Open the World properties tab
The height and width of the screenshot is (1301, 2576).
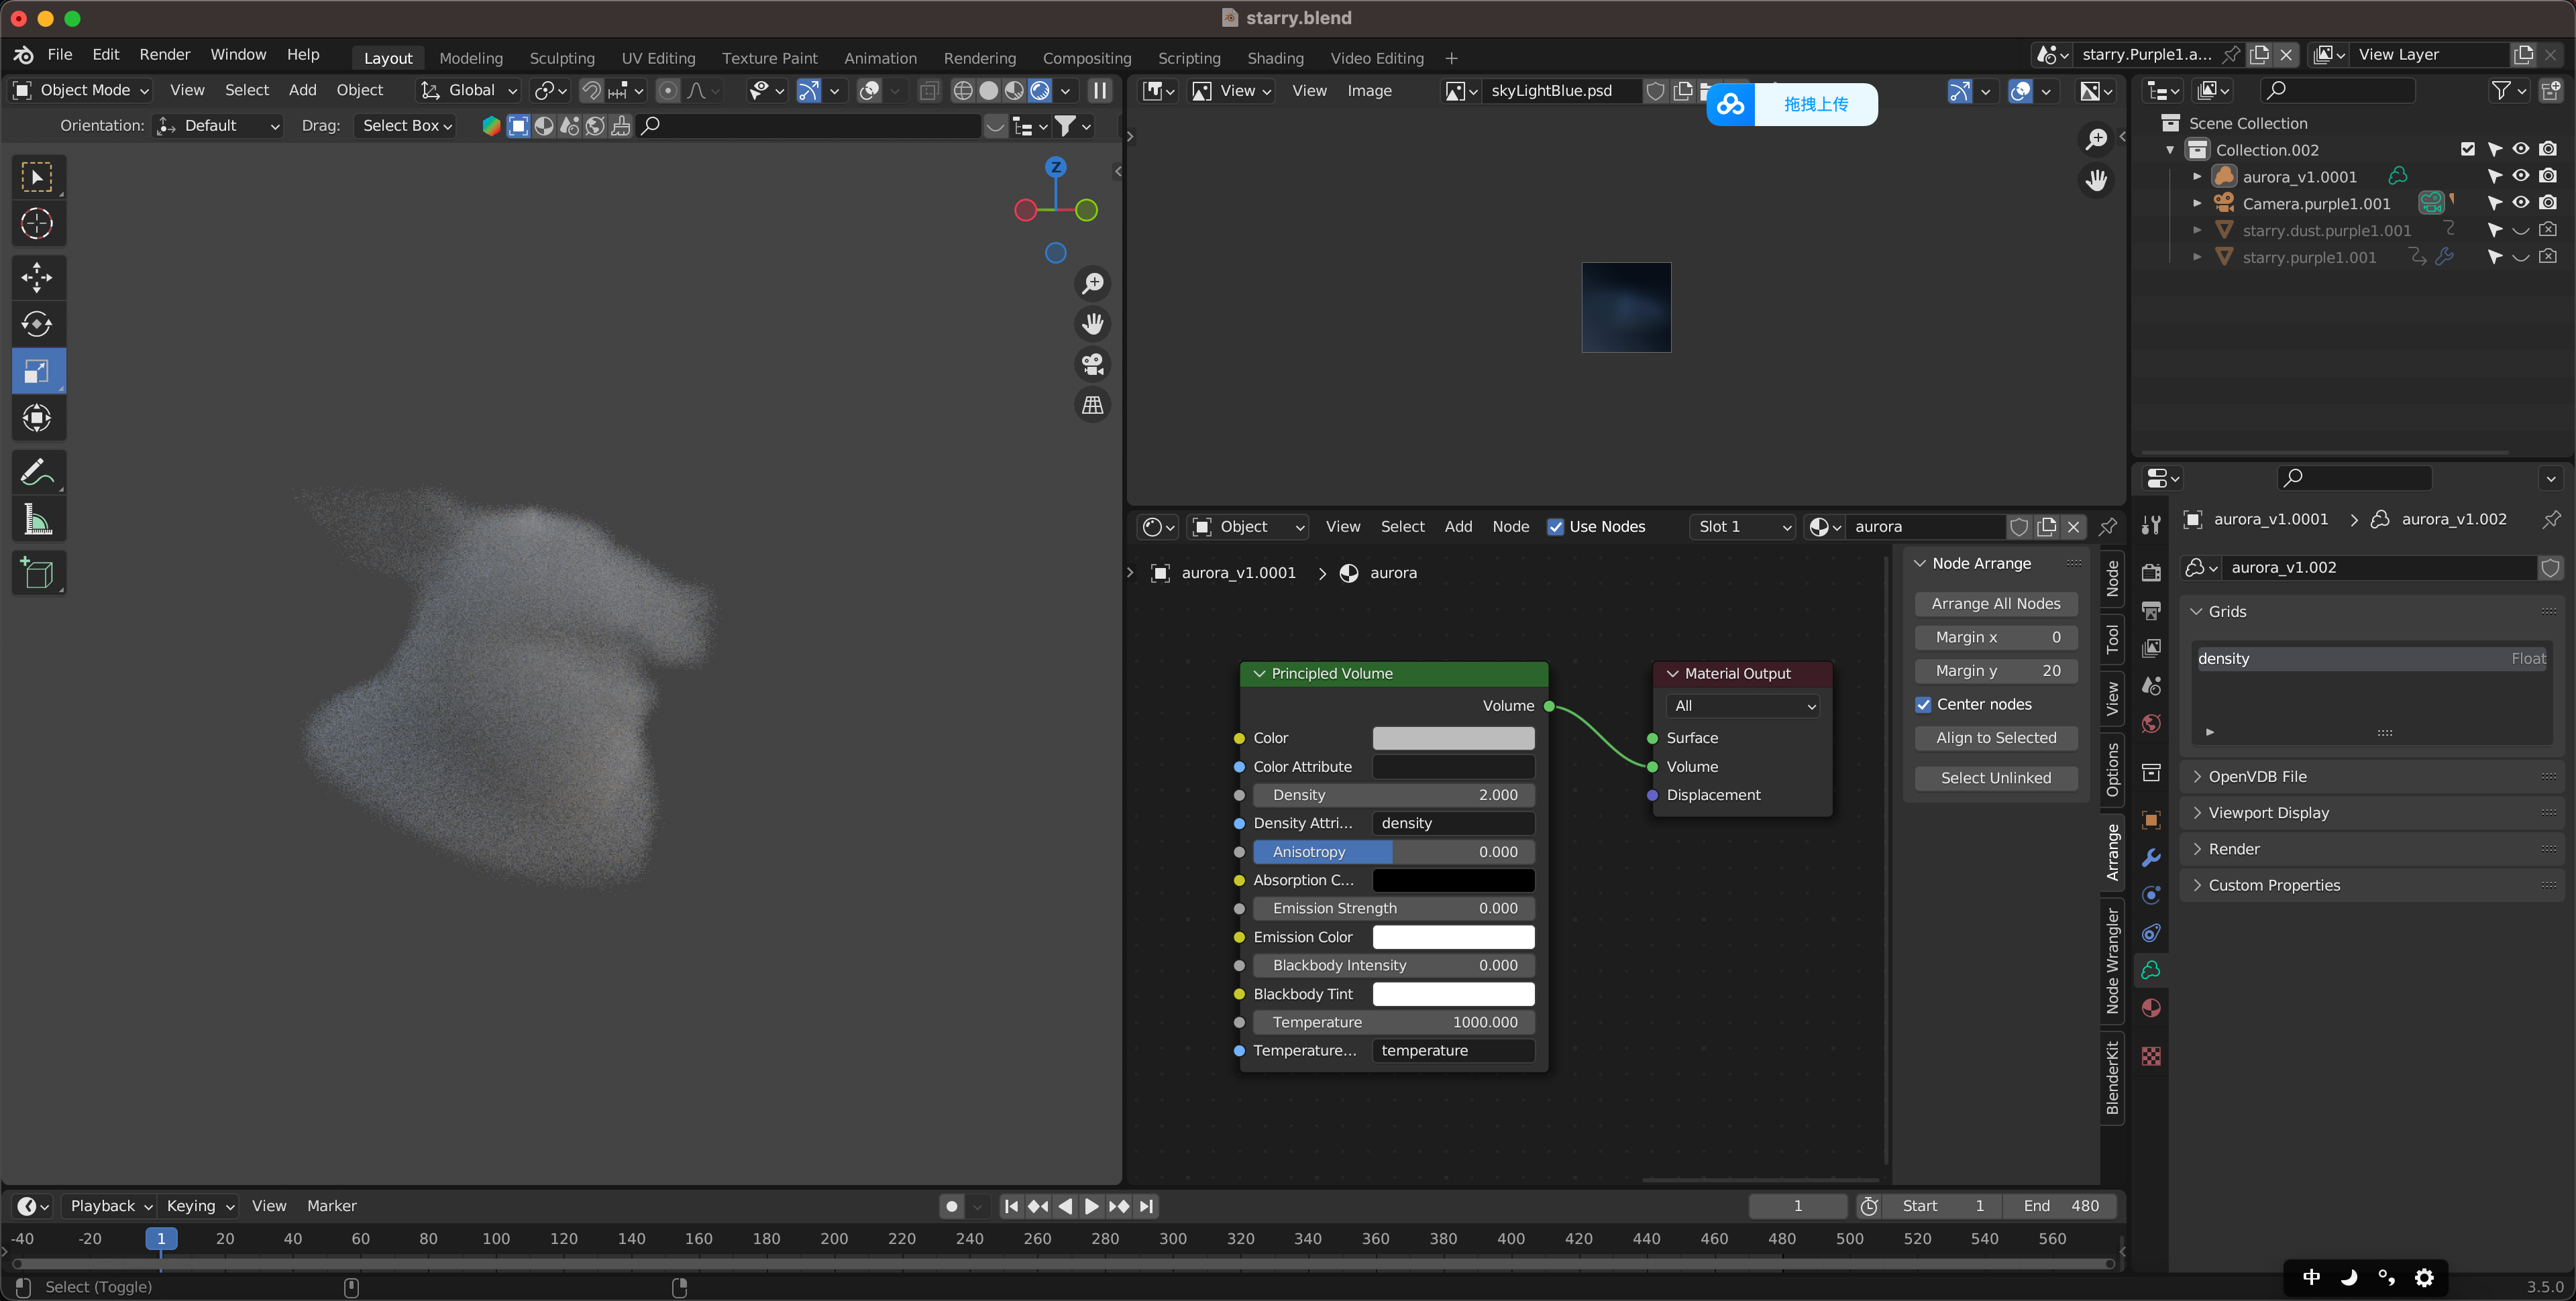coord(2151,724)
